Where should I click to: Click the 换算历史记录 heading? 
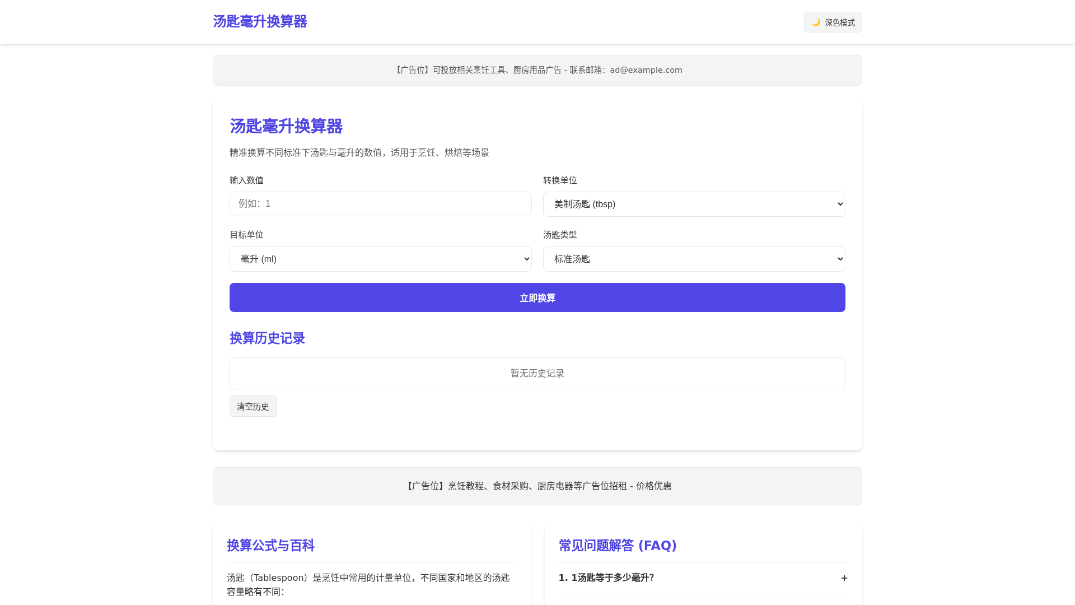(x=267, y=338)
